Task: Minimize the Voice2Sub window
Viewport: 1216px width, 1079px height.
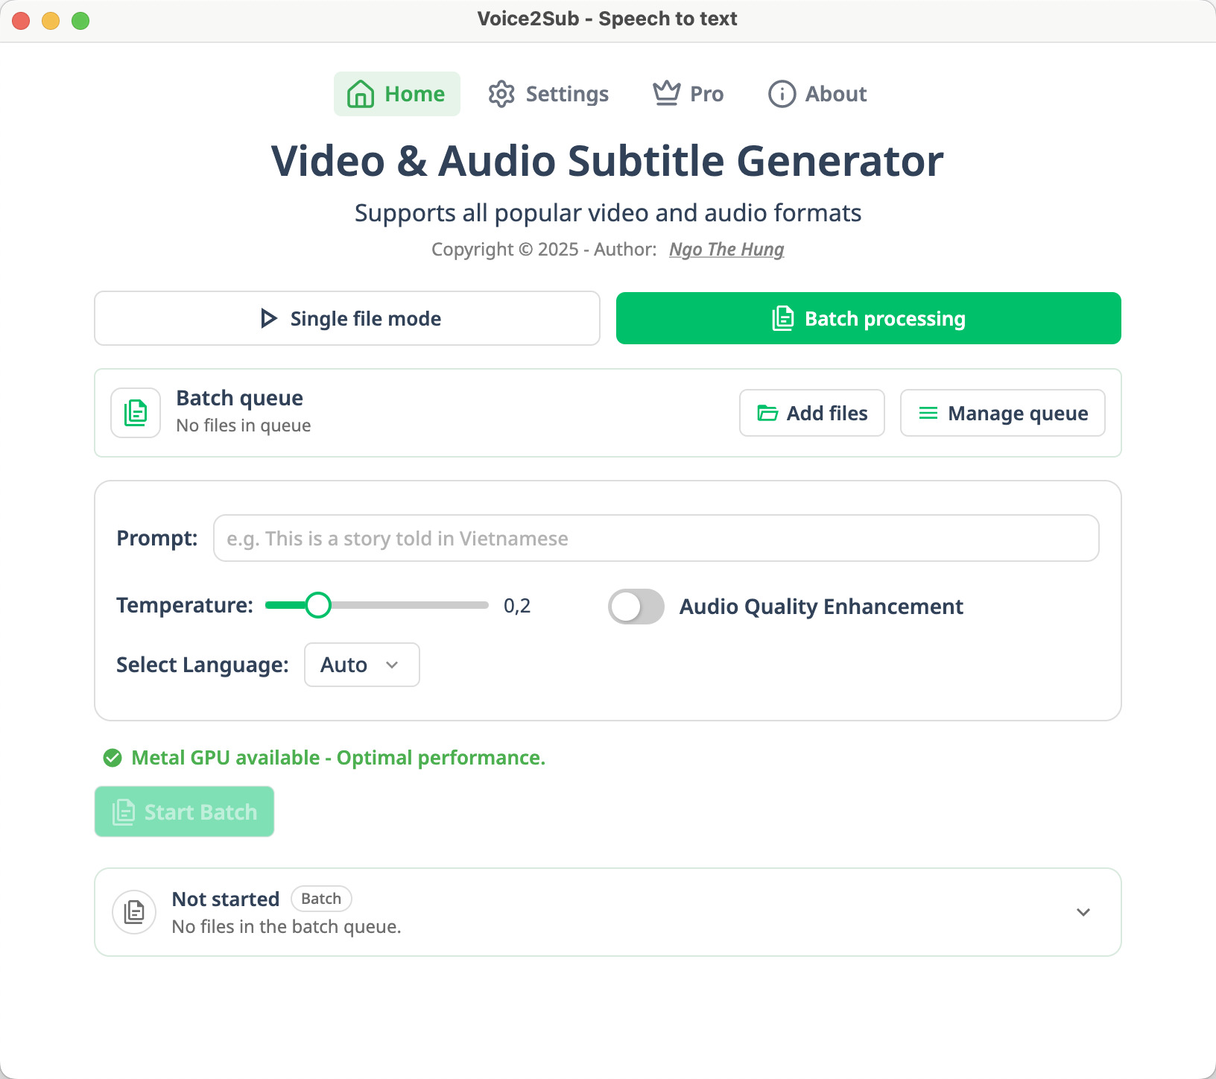Action: (x=51, y=21)
